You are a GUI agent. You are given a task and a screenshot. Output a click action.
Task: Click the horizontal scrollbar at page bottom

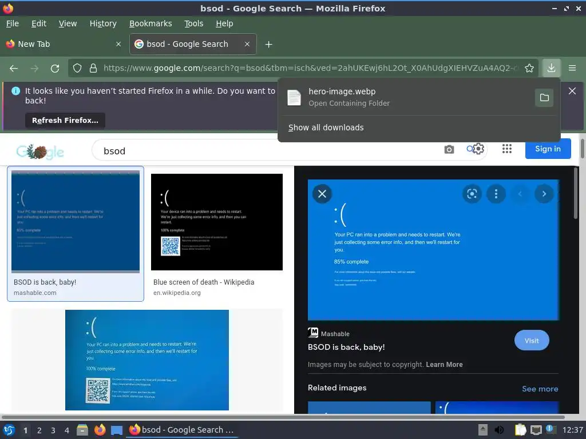(x=283, y=417)
